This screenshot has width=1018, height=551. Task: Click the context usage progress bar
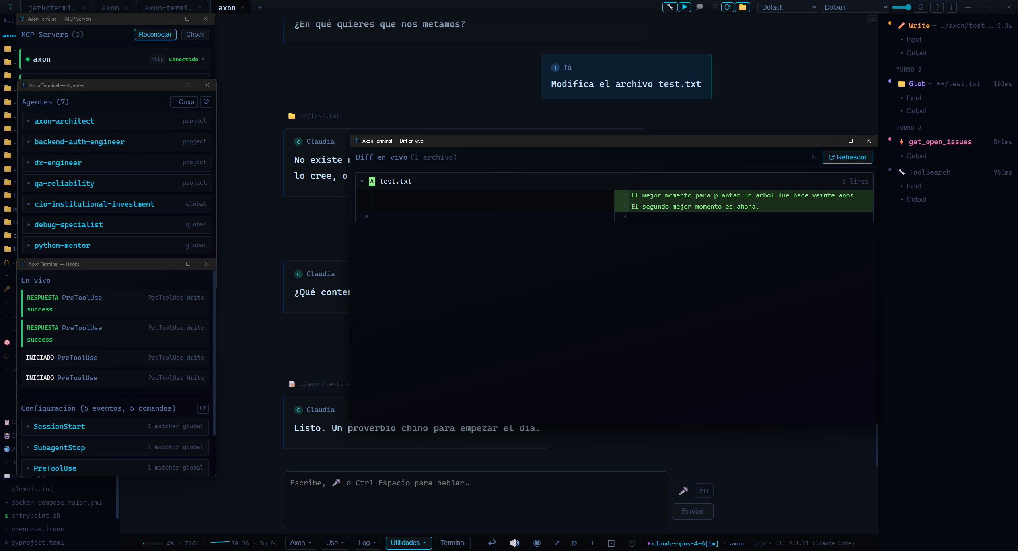point(153,543)
